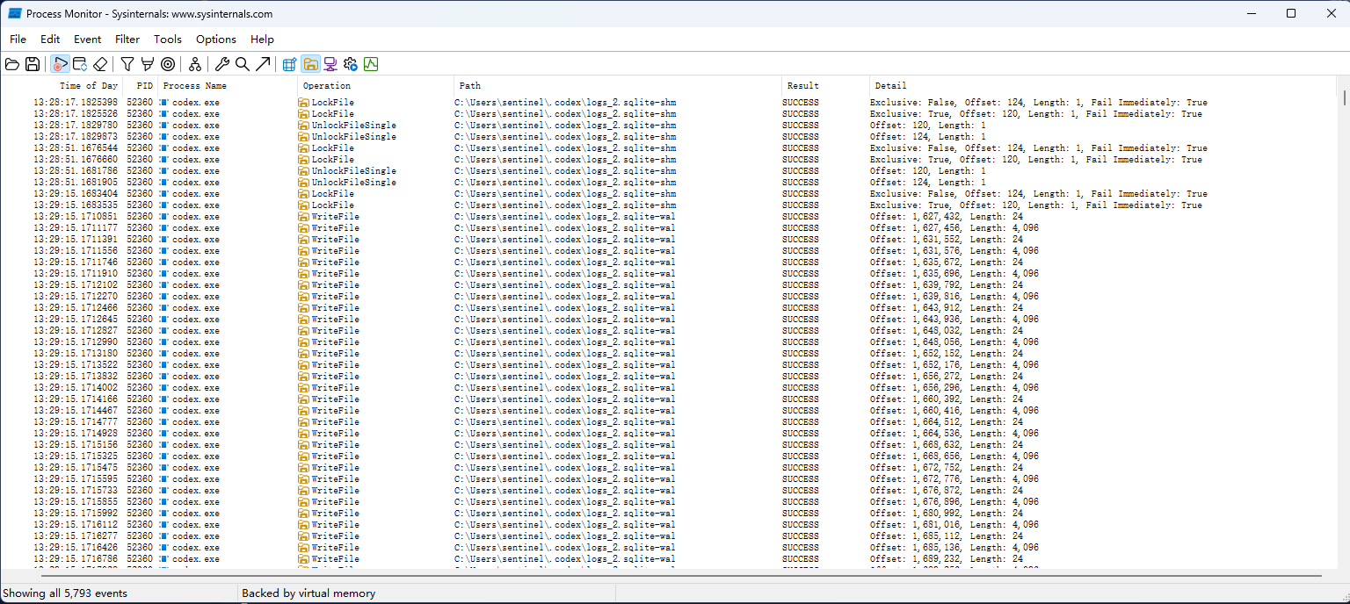Viewport: 1350px width, 604px height.
Task: Clear the display with the eraser icon
Action: pyautogui.click(x=100, y=64)
